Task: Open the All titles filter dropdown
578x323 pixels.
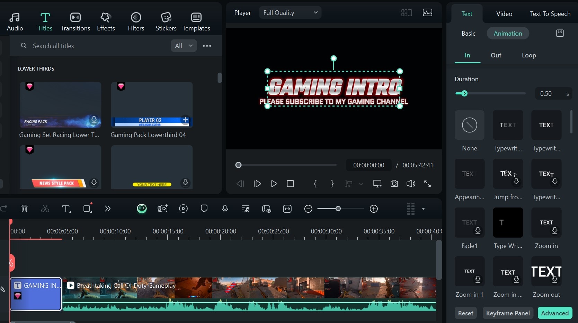Action: [x=184, y=46]
